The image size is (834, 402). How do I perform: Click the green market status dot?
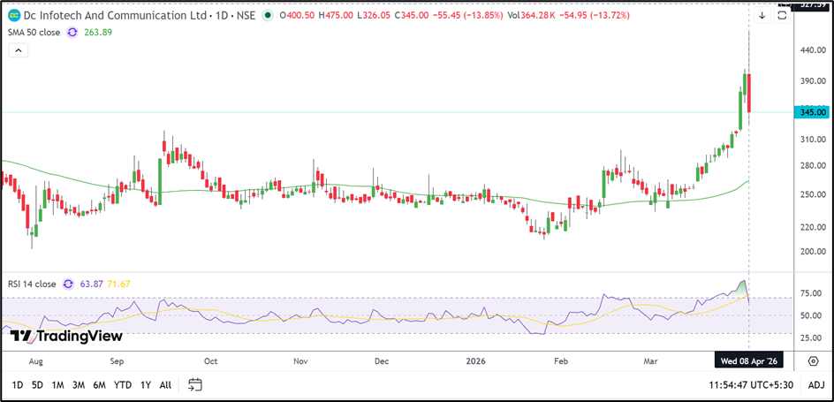tap(268, 14)
